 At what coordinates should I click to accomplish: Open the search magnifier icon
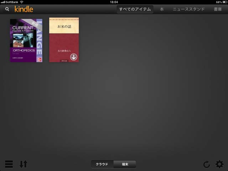(x=7, y=9)
